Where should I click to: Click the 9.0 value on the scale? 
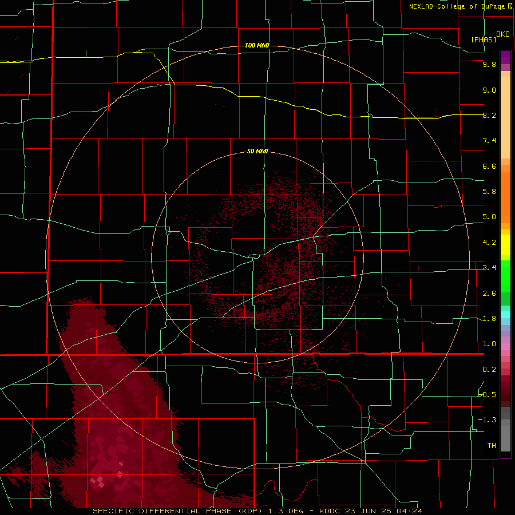489,90
